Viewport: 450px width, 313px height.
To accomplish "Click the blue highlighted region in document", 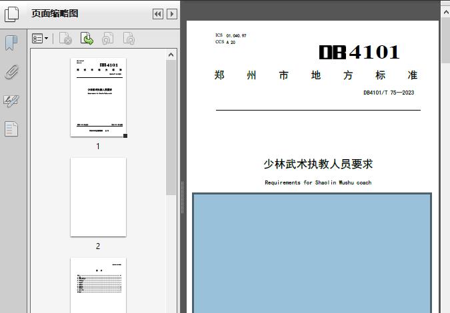I will coord(312,253).
